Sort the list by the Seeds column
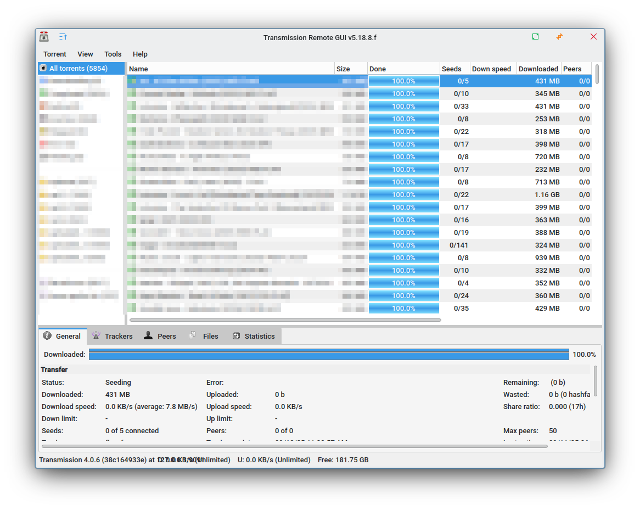Image resolution: width=640 pixels, height=510 pixels. (454, 69)
